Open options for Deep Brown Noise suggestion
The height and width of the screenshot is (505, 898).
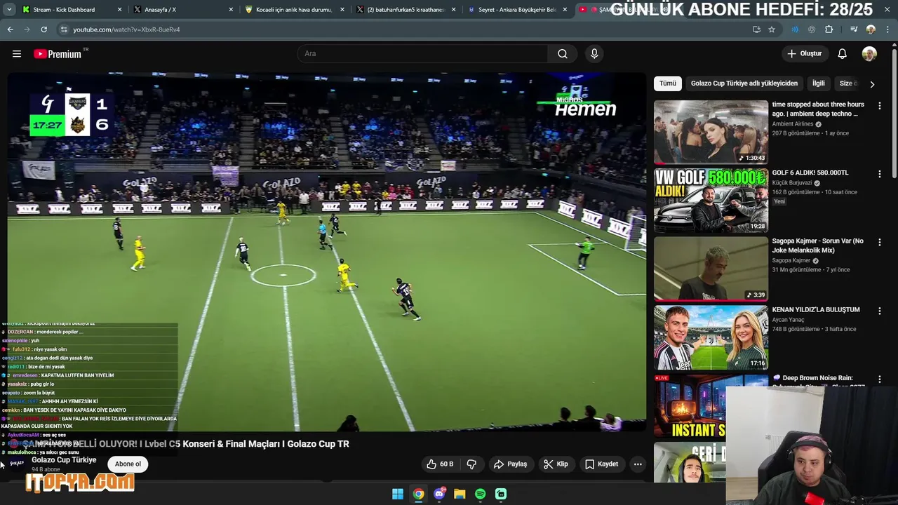point(879,379)
